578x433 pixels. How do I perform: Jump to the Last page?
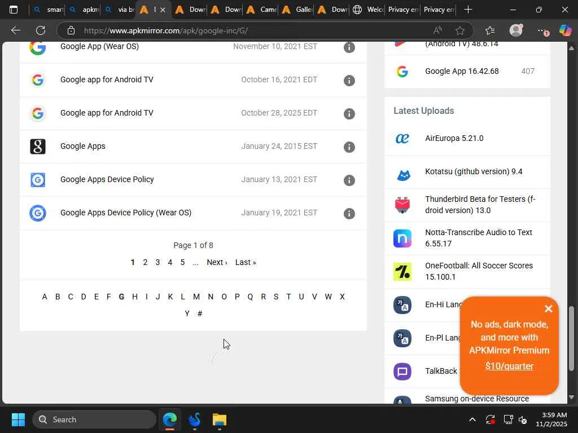246,263
